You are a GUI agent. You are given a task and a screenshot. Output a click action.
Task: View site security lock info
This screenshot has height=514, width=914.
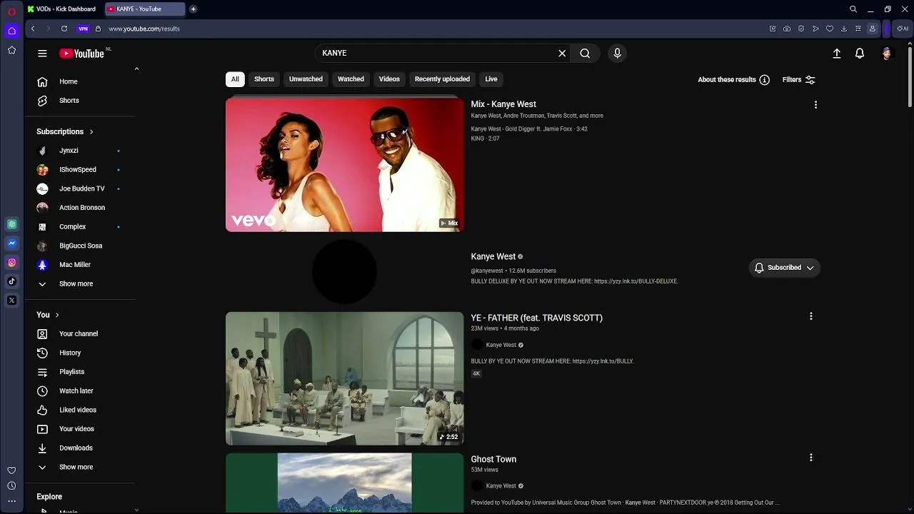click(99, 29)
